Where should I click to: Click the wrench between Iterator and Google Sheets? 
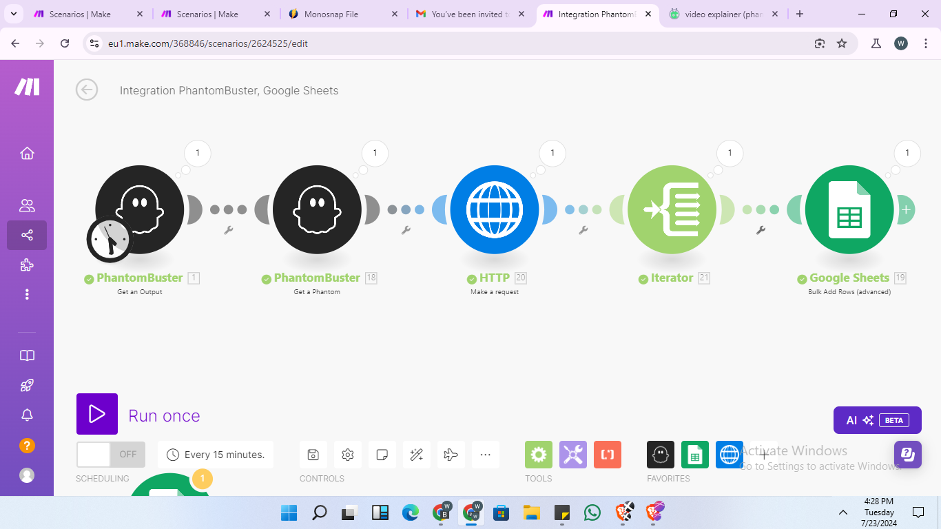[x=761, y=230]
